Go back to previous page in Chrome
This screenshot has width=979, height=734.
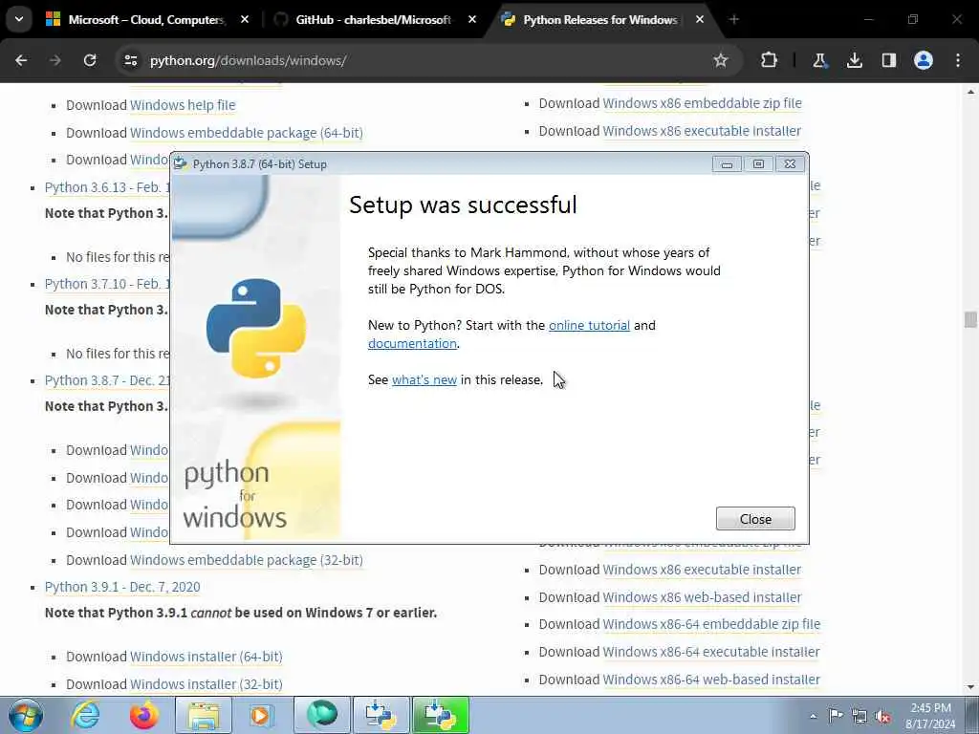pyautogui.click(x=21, y=60)
